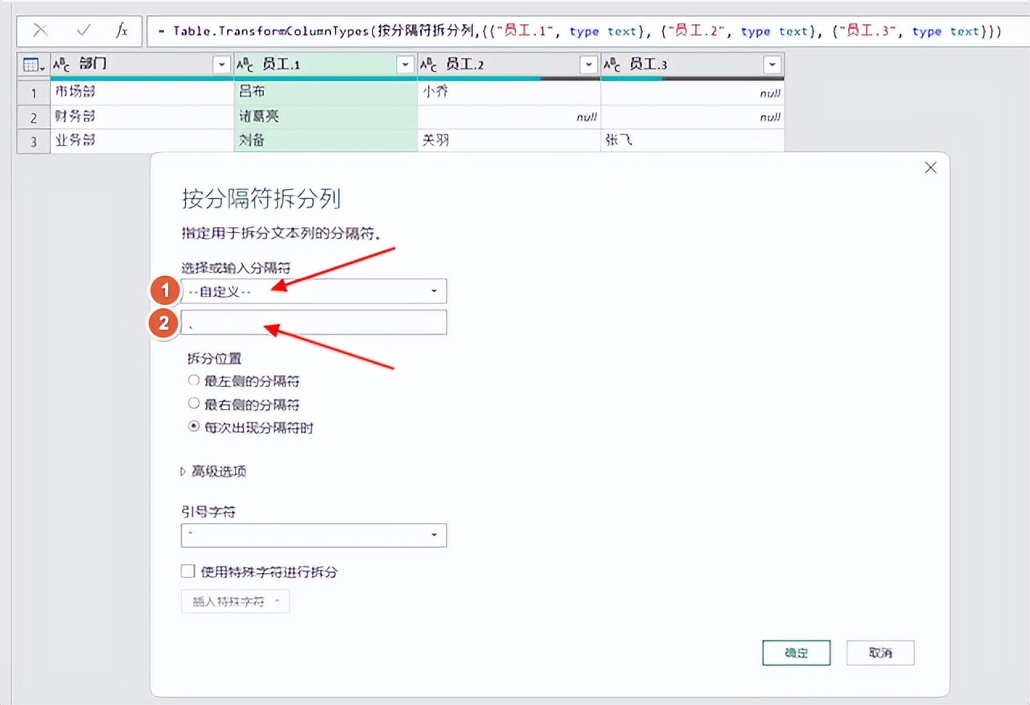Check 使用特殊字符进行拆分 checkbox
The height and width of the screenshot is (705, 1030).
click(188, 571)
